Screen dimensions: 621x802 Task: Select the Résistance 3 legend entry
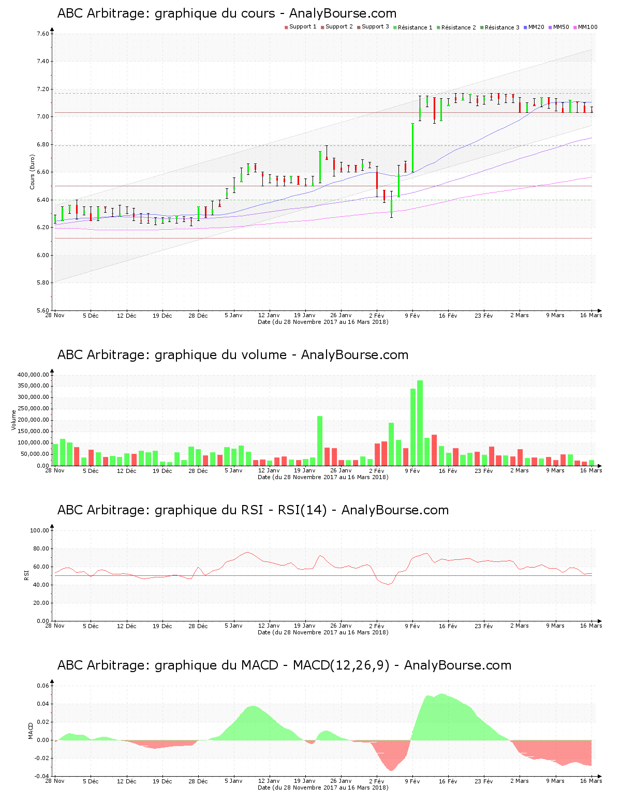[x=499, y=27]
